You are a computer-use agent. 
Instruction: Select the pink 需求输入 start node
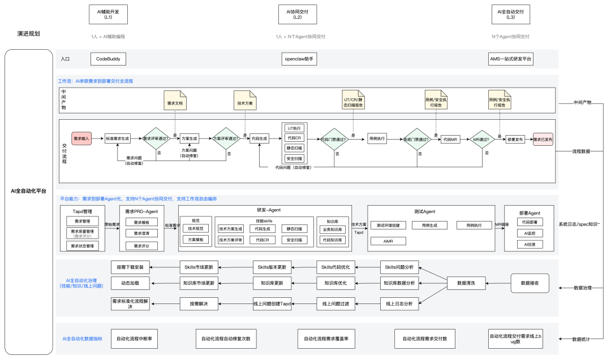coord(82,138)
